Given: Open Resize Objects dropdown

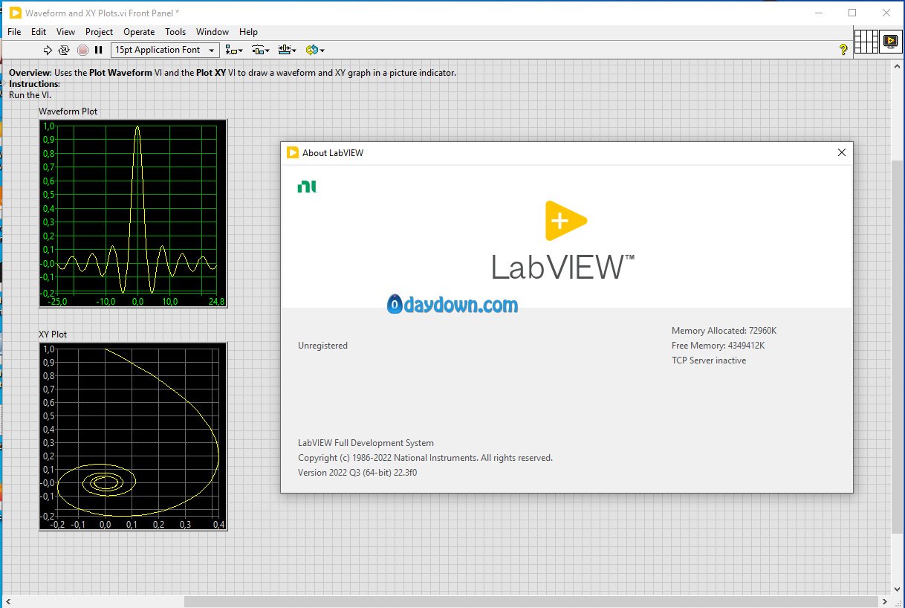Looking at the screenshot, I should (287, 50).
